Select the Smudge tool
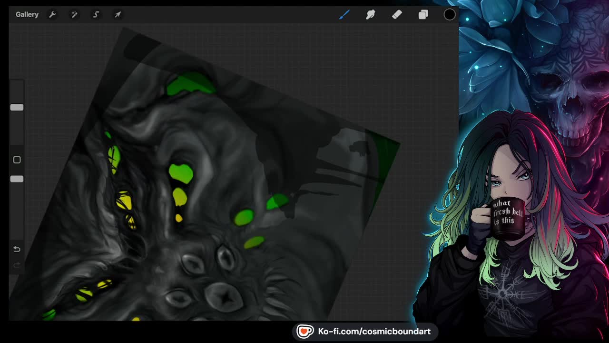This screenshot has width=609, height=343. [x=371, y=15]
